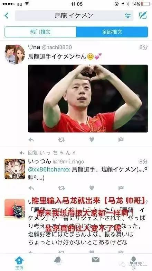The height and width of the screenshot is (271, 152).
Task: Open notifications bell in bottom bar
Action: click(57, 260)
